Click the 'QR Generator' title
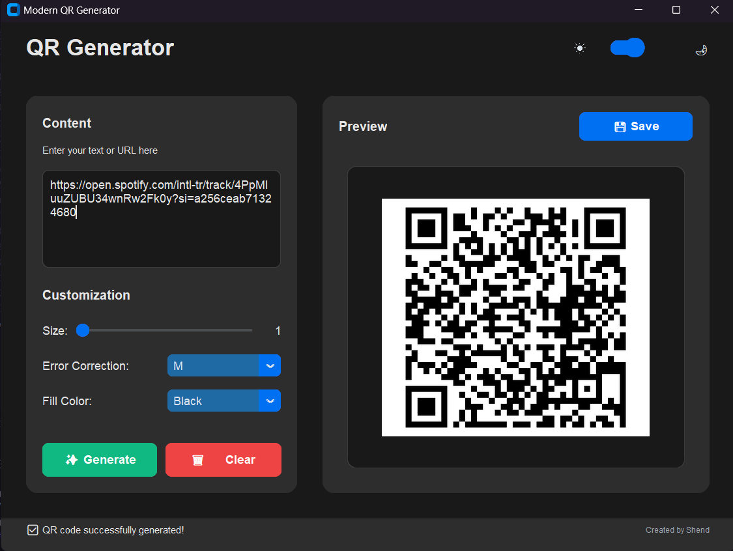733x551 pixels. [100, 48]
